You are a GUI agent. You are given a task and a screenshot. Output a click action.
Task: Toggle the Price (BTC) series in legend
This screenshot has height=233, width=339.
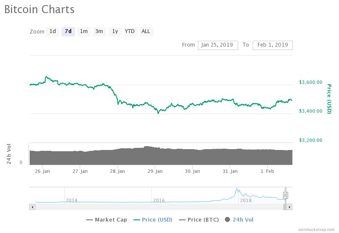[x=199, y=220]
